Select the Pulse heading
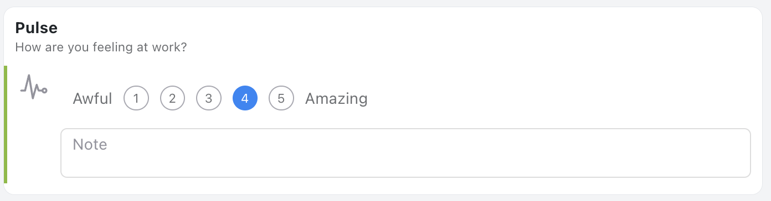This screenshot has width=771, height=201. coord(37,28)
